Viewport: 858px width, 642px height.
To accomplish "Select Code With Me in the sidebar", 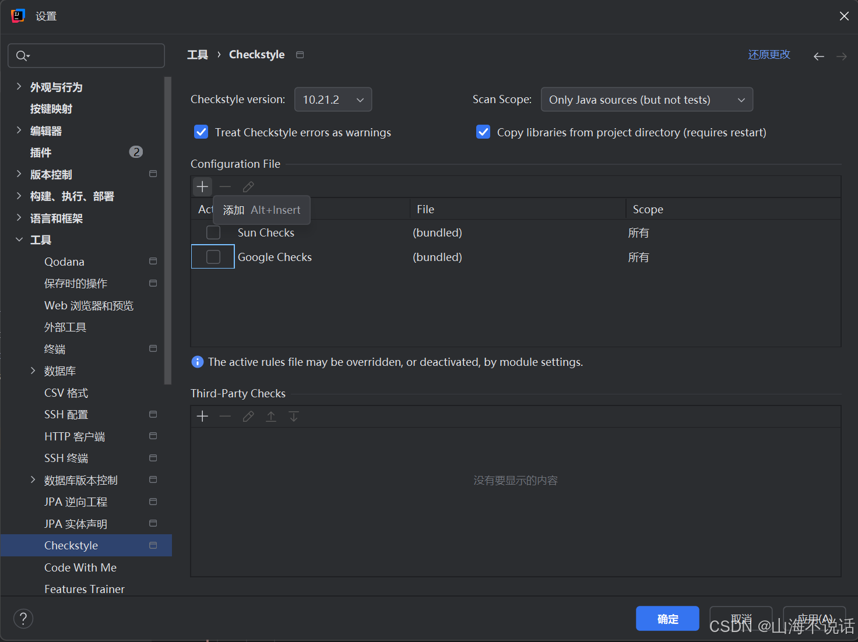I will click(80, 567).
